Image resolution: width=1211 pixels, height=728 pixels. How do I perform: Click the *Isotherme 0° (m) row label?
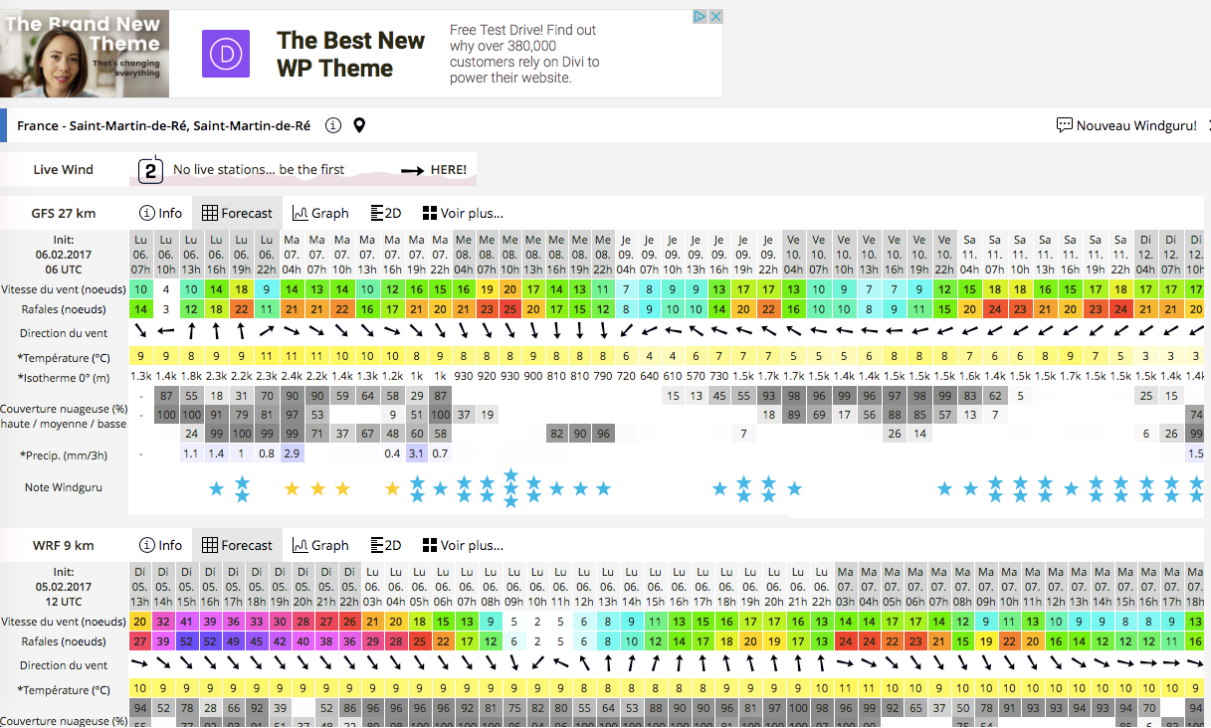64,378
